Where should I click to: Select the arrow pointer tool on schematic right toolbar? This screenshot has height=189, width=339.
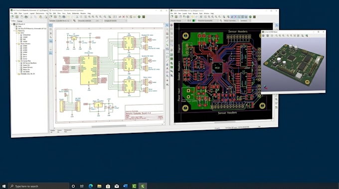click(167, 25)
